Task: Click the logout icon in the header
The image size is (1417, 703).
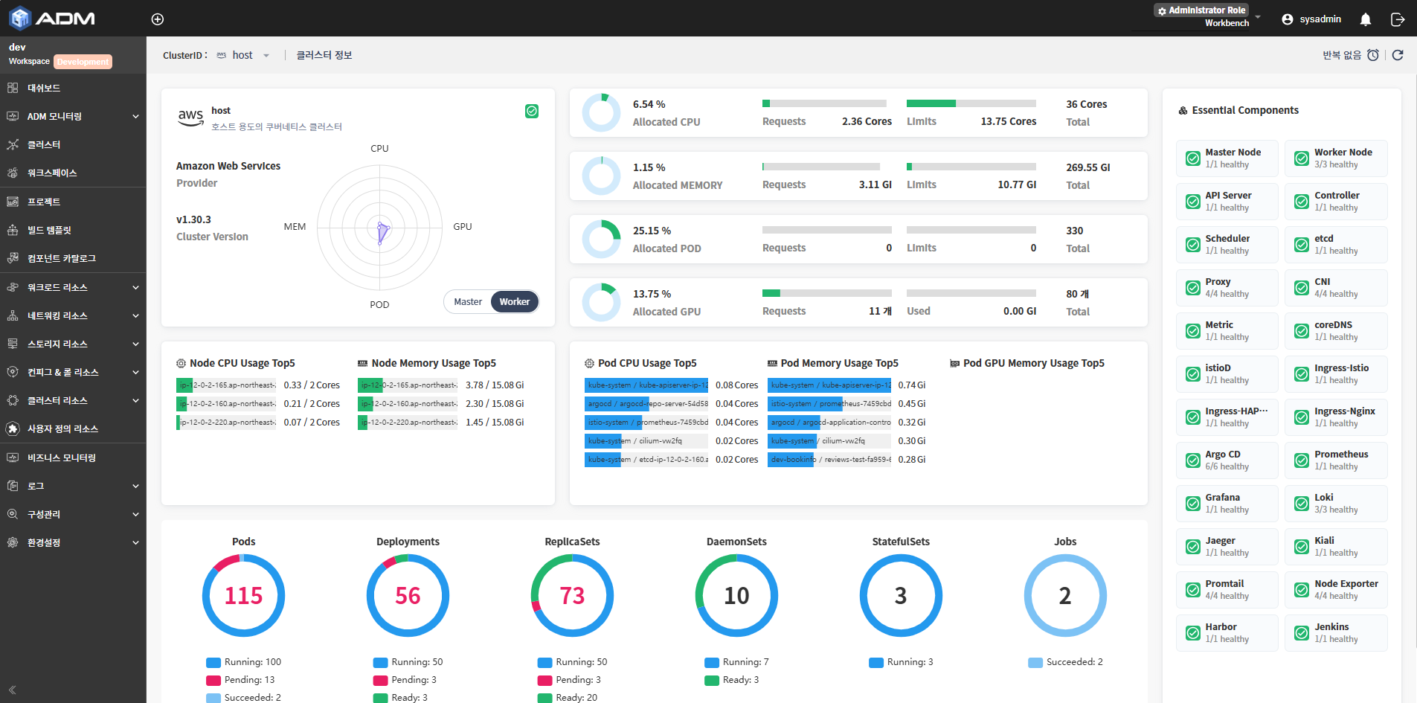Action: coord(1398,19)
